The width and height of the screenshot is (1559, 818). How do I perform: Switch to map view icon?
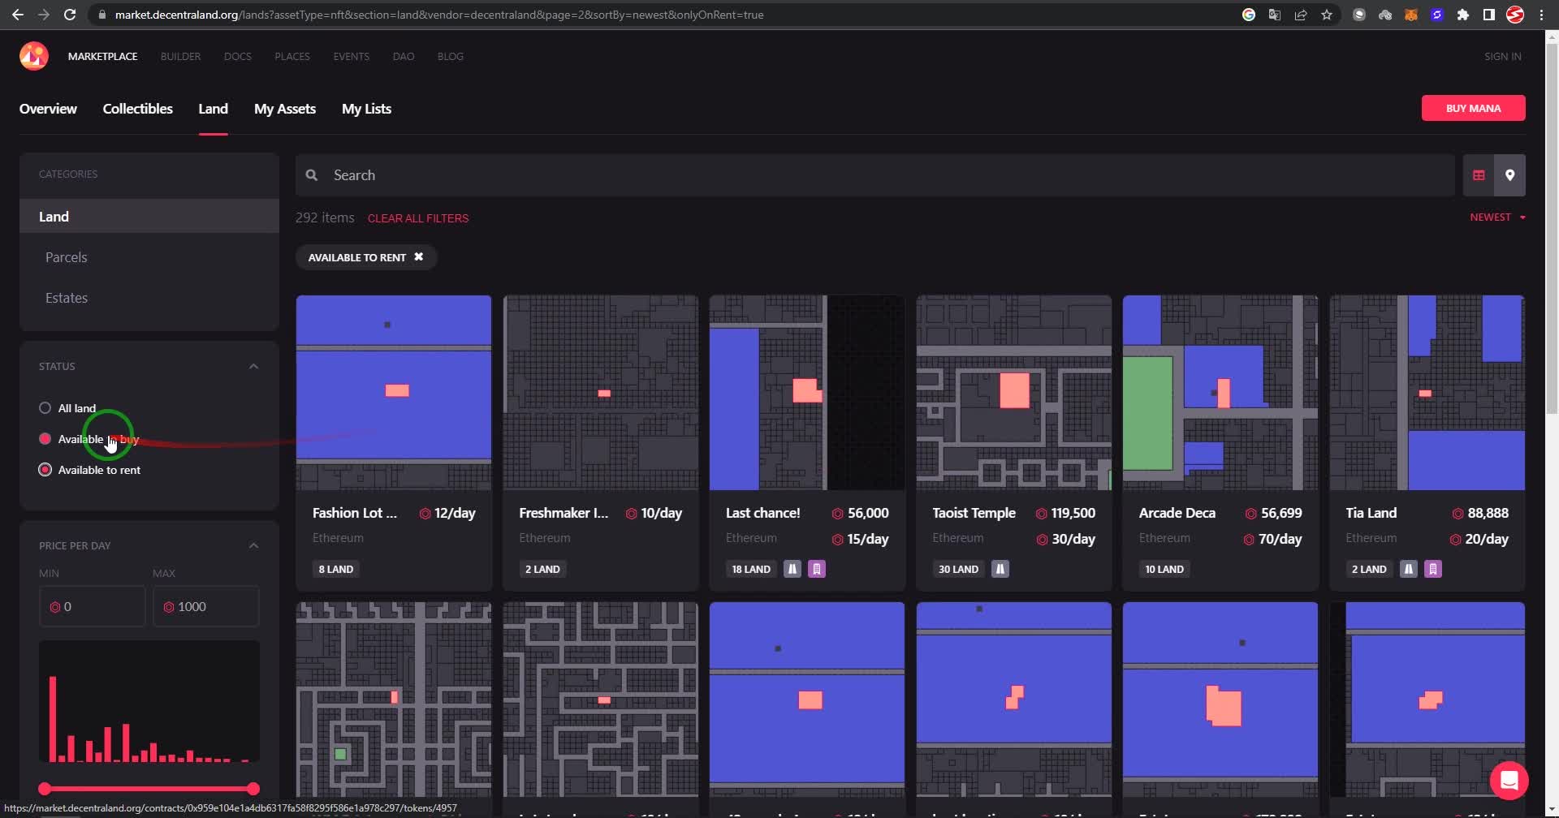coord(1509,175)
